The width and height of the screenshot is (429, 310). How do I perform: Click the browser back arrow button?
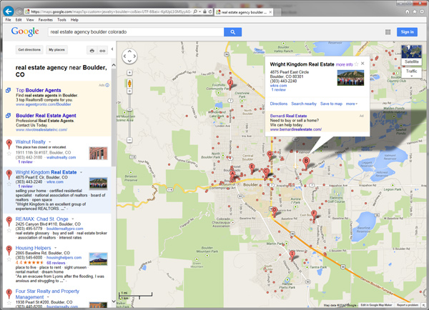pos(9,11)
